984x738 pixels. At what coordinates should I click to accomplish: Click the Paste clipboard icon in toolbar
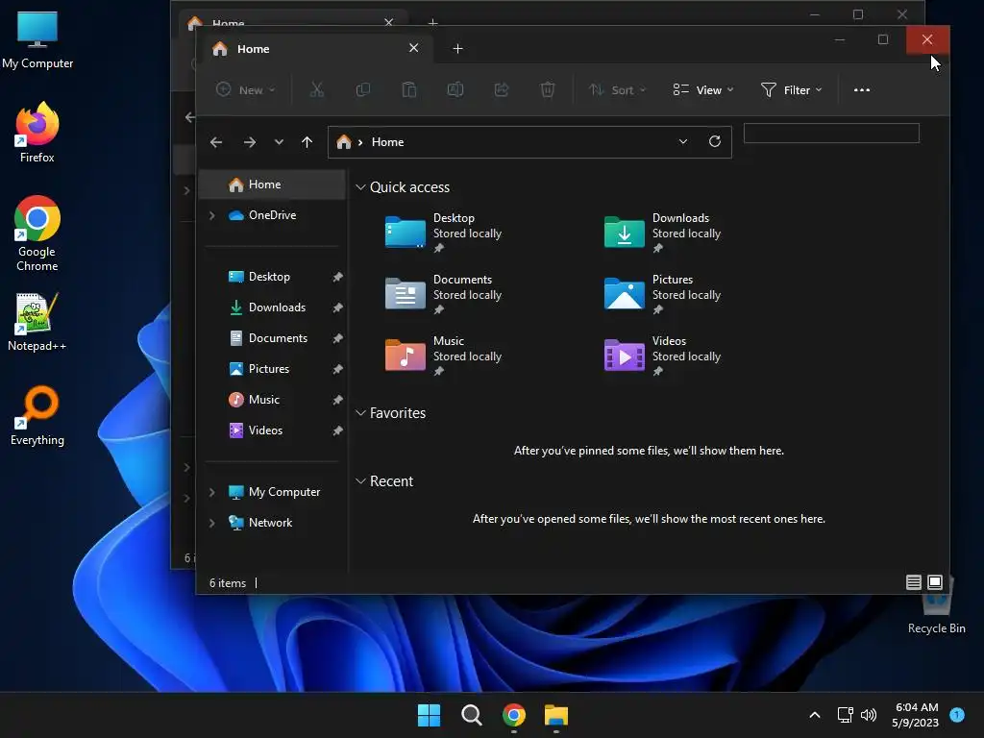[x=409, y=89]
